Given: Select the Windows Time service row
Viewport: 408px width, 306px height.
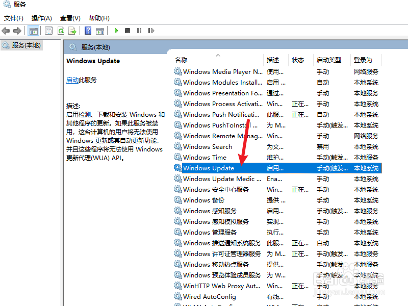Looking at the screenshot, I should tap(205, 157).
